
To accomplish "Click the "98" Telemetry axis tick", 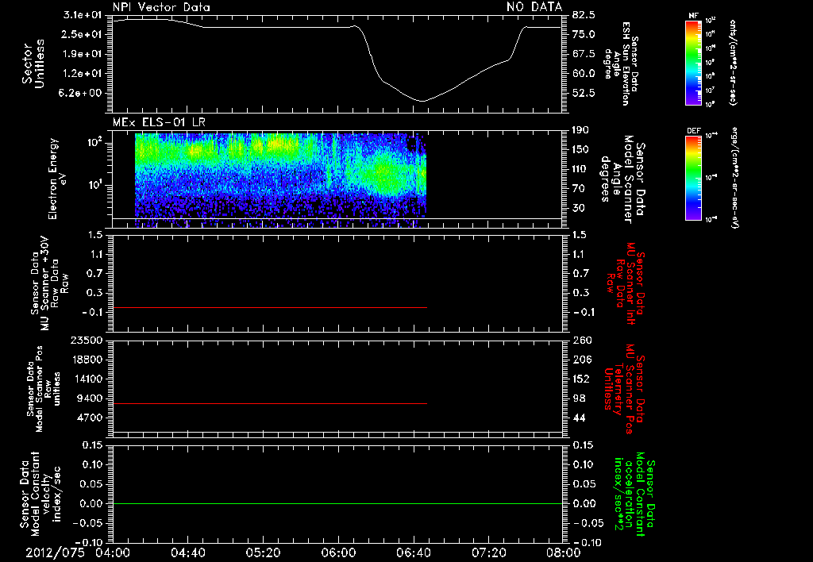I will [579, 398].
